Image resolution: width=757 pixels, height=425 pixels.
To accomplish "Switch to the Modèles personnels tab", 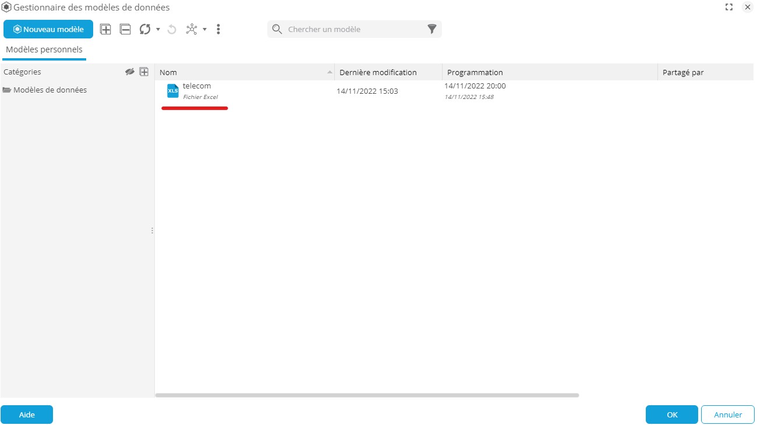I will (x=44, y=49).
